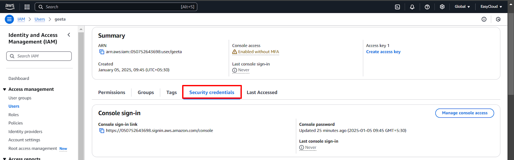This screenshot has height=160, width=514.
Task: Click the arn:aws:iam::050752643698:user/geeta text
Action: [x=144, y=52]
